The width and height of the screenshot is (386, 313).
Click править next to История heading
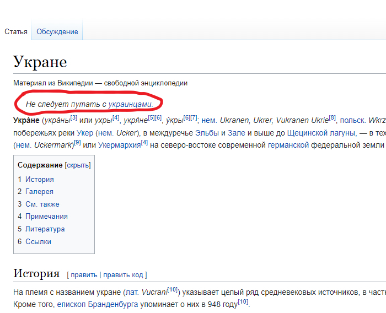point(84,275)
